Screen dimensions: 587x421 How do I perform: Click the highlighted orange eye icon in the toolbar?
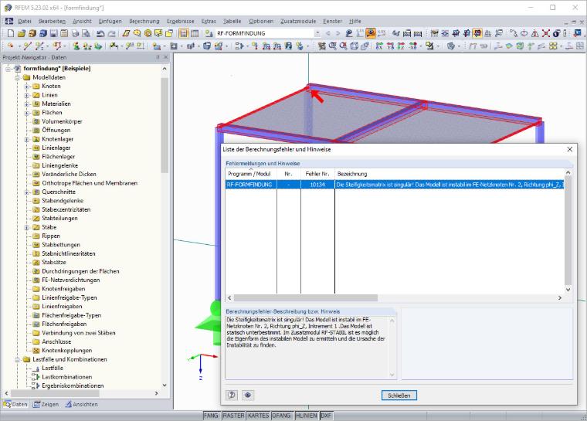371,33
